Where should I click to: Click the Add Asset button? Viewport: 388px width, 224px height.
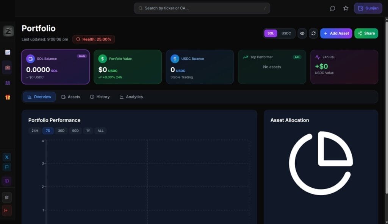click(x=336, y=33)
